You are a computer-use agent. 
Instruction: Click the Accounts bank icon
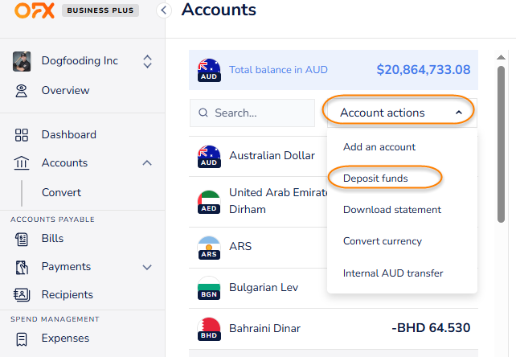click(22, 163)
